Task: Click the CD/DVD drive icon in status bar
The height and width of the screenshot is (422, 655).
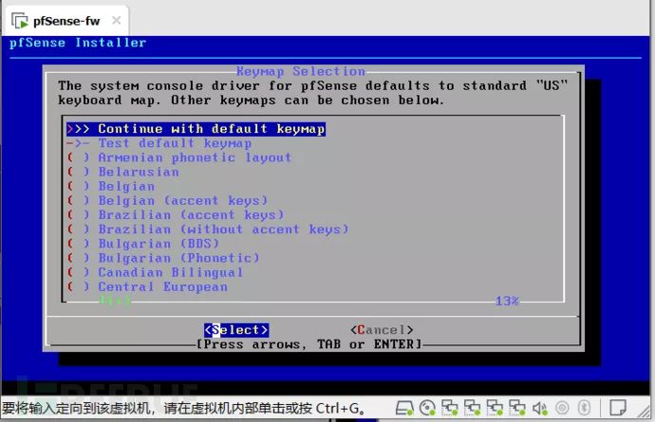Action: click(x=427, y=408)
